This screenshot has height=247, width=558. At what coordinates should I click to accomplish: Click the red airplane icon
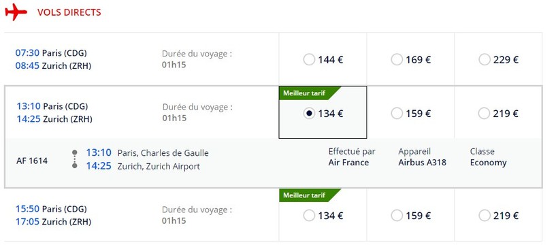point(16,12)
